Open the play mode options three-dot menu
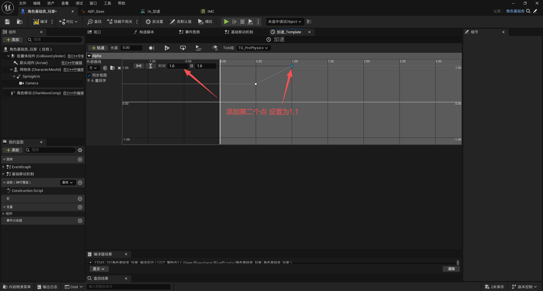 [x=258, y=22]
